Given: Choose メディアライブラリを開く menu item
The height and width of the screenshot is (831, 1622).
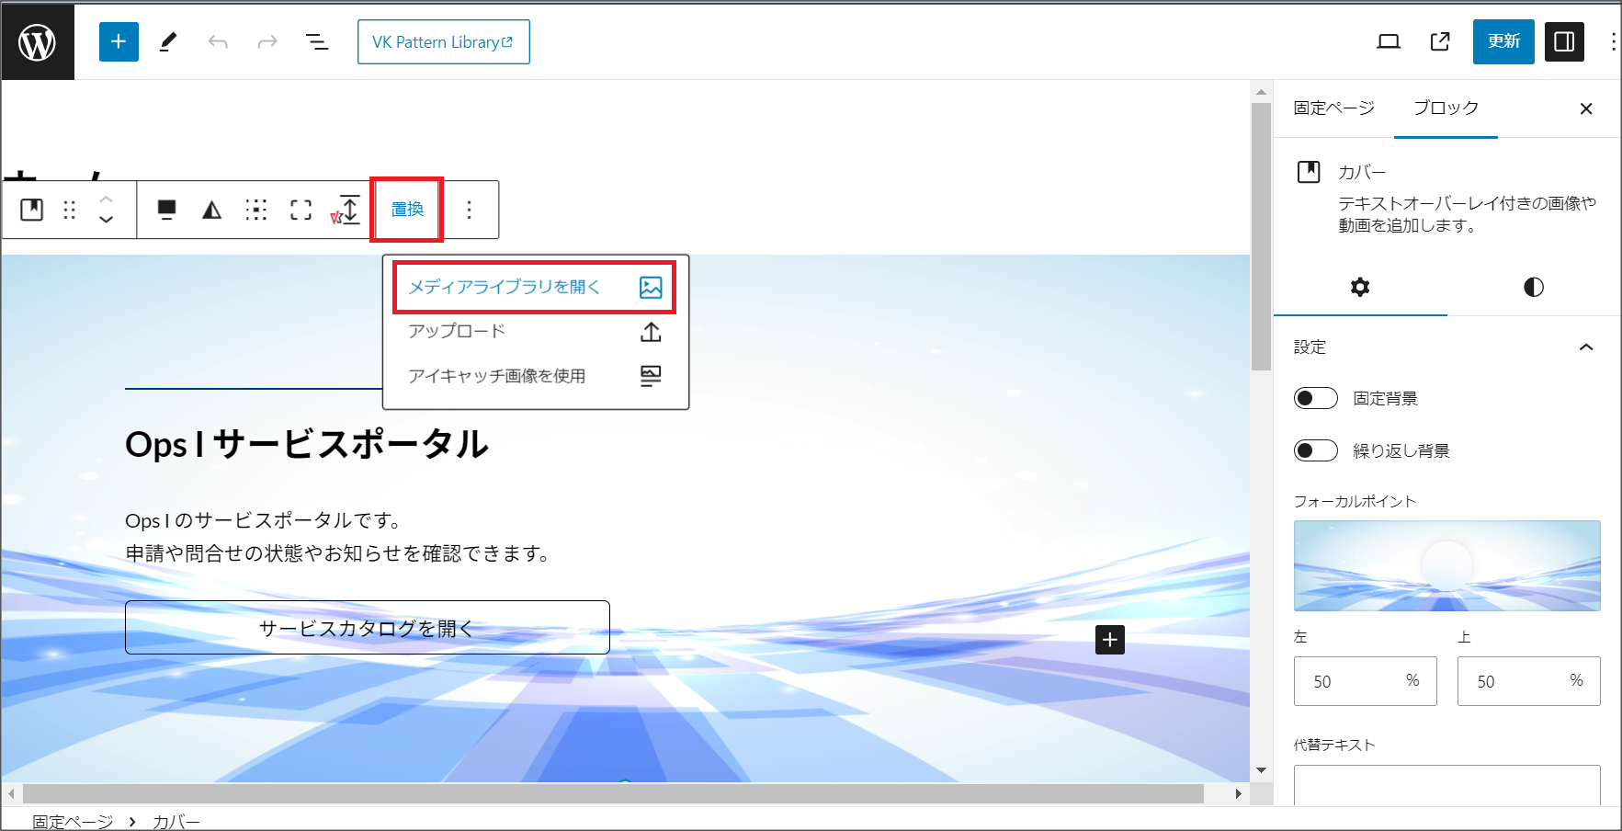Looking at the screenshot, I should coord(535,287).
